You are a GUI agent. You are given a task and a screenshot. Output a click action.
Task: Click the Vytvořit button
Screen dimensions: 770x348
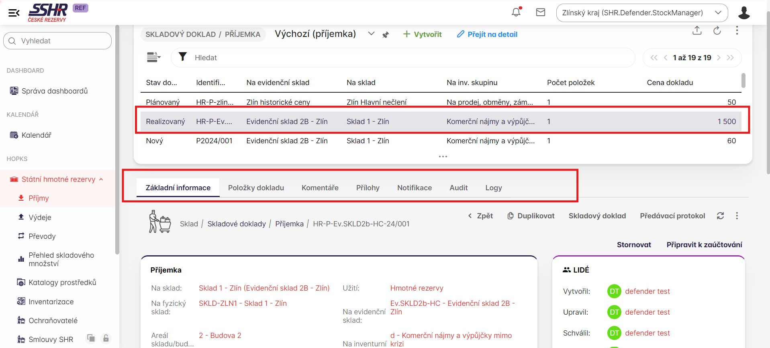(422, 35)
